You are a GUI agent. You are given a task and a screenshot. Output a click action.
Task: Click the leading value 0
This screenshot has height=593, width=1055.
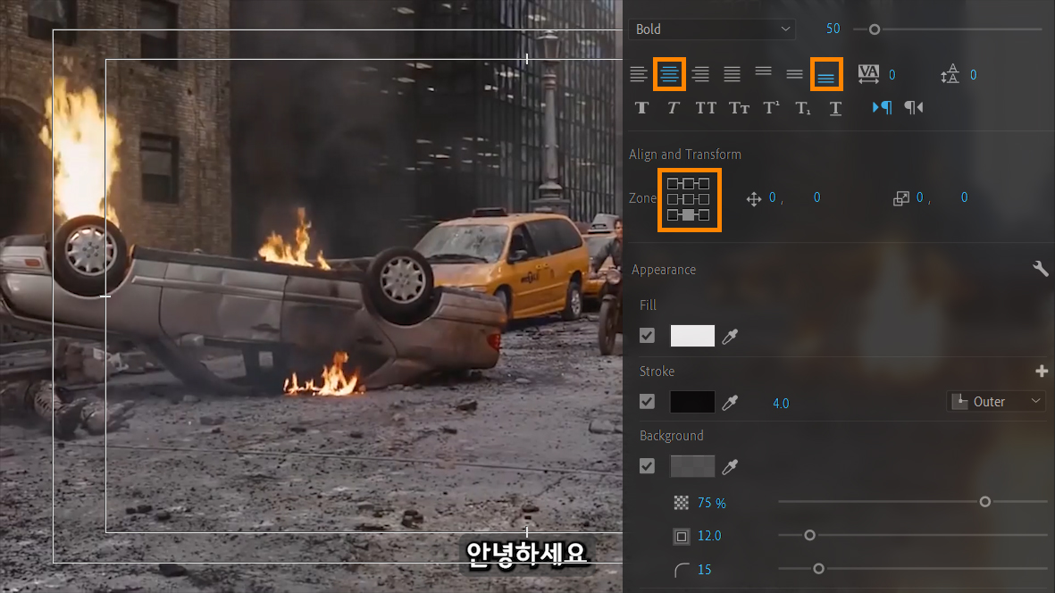974,75
